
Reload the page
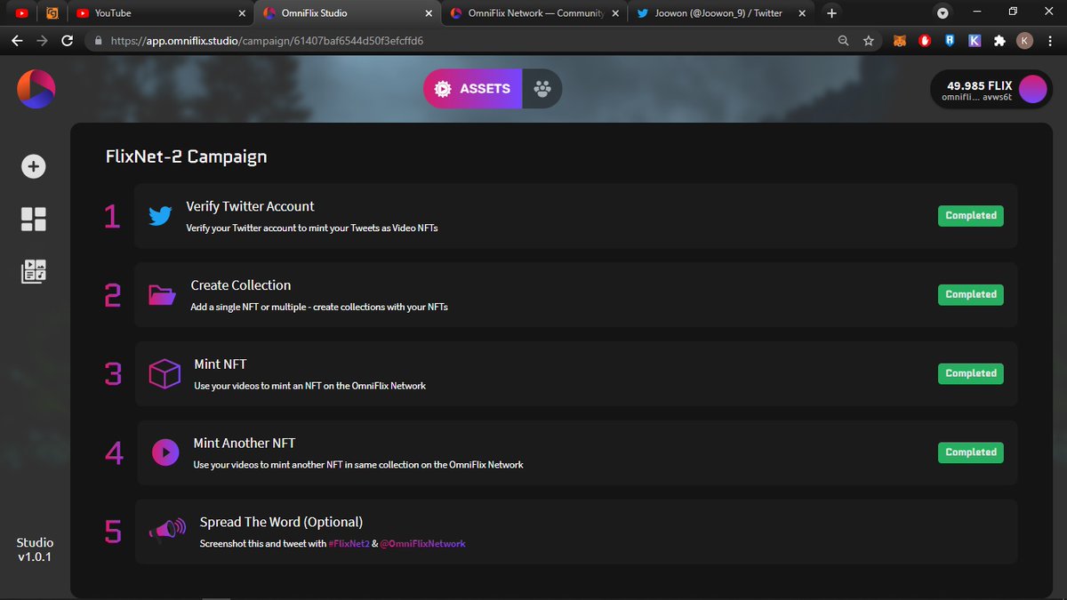(x=67, y=41)
